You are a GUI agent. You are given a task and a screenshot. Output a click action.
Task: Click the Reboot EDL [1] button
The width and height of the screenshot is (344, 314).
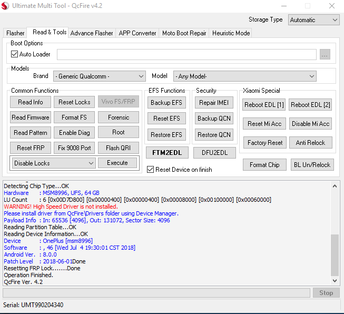264,105
